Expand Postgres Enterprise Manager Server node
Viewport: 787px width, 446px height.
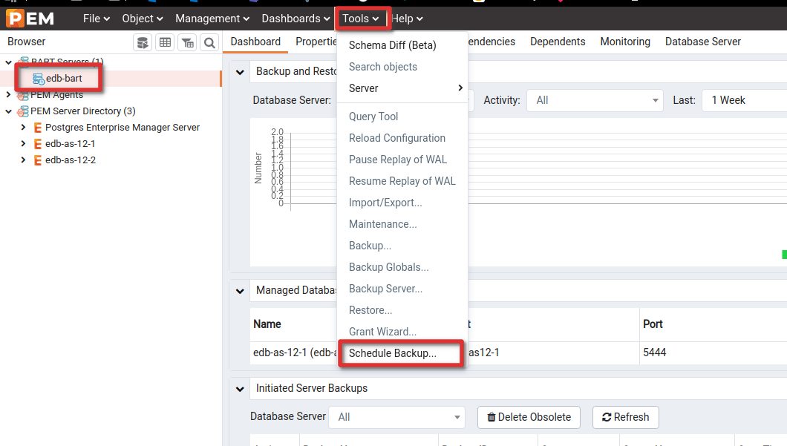click(x=23, y=128)
